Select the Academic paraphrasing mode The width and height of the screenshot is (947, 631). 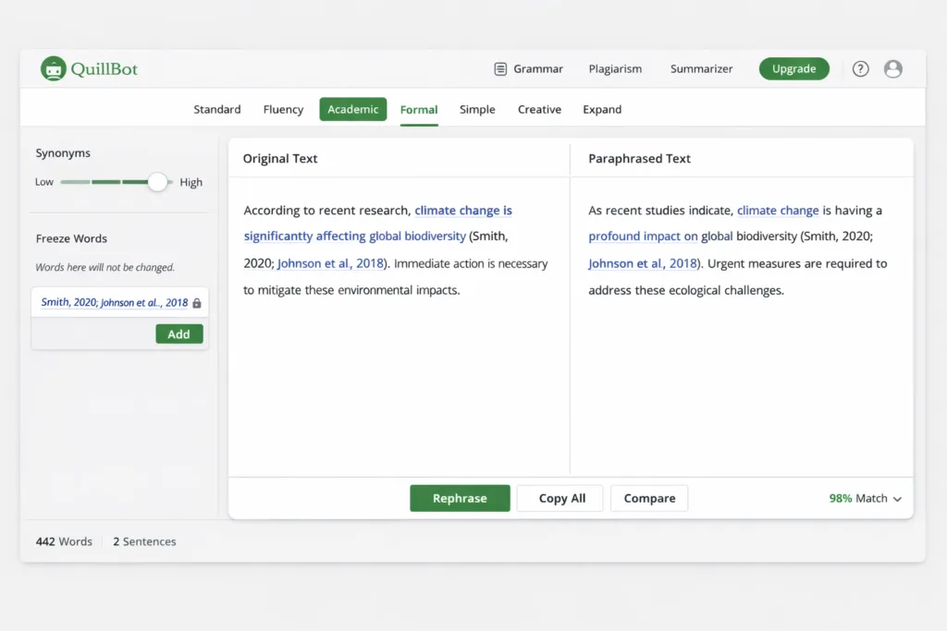tap(352, 109)
